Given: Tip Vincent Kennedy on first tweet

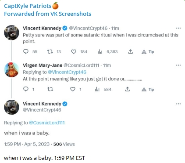Looking at the screenshot, I should coord(148,52).
